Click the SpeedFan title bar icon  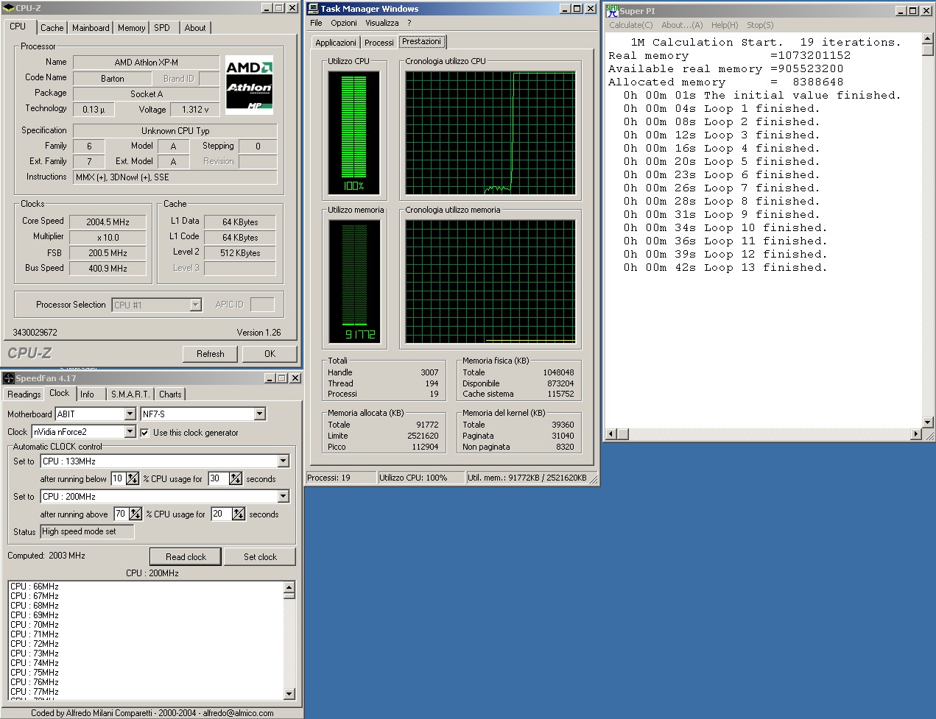click(9, 378)
